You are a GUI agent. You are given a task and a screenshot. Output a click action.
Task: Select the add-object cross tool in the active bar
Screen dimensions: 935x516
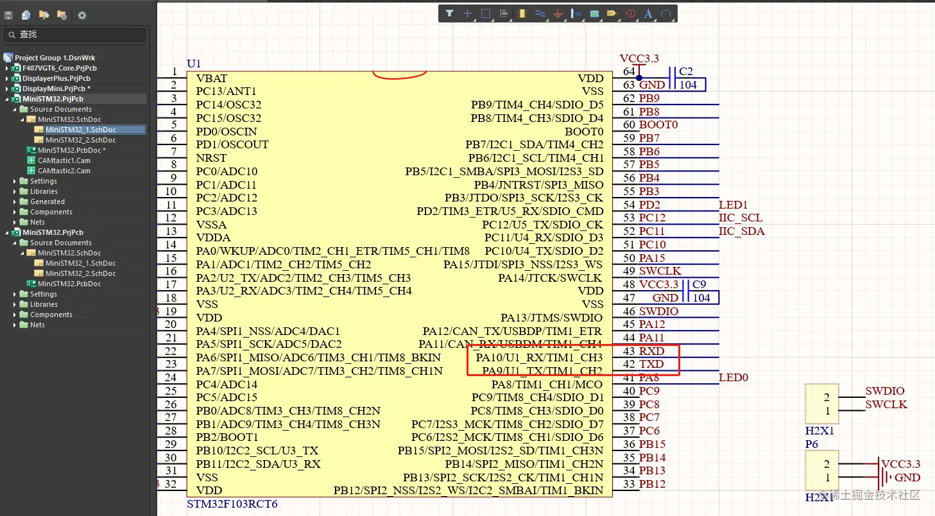tap(468, 13)
